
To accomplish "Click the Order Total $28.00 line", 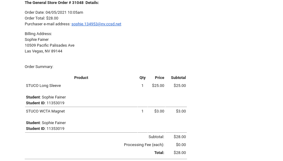I will point(42,18).
